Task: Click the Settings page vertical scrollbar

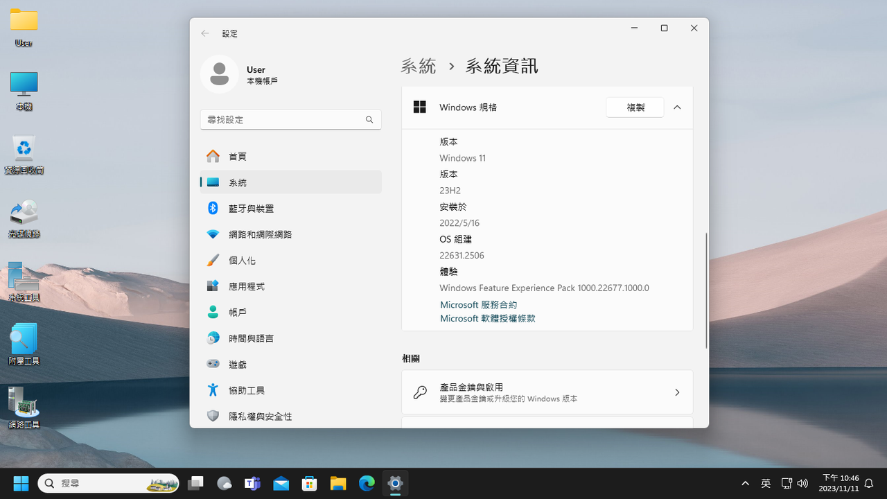Action: (706, 290)
